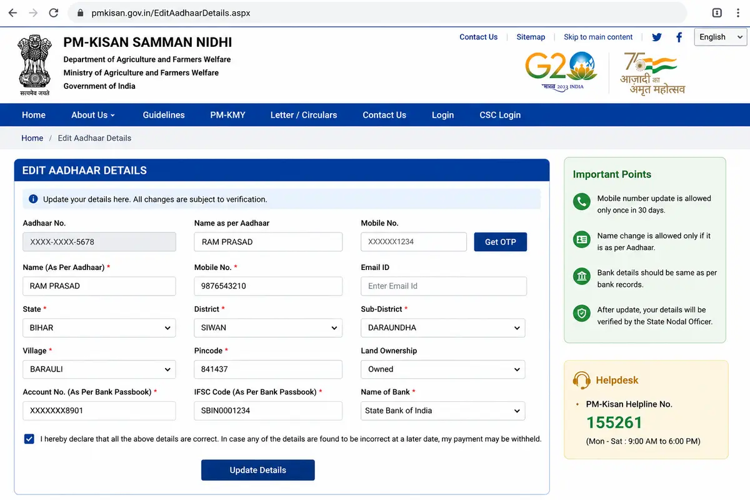Click the PM-KISAN SAMMAN NIDHI title

tap(147, 42)
